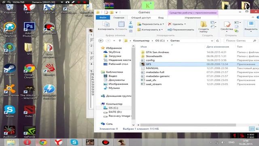This screenshot has width=259, height=146.
Task: Click Вставить paste icon in ribbon
Action: pyautogui.click(x=121, y=26)
